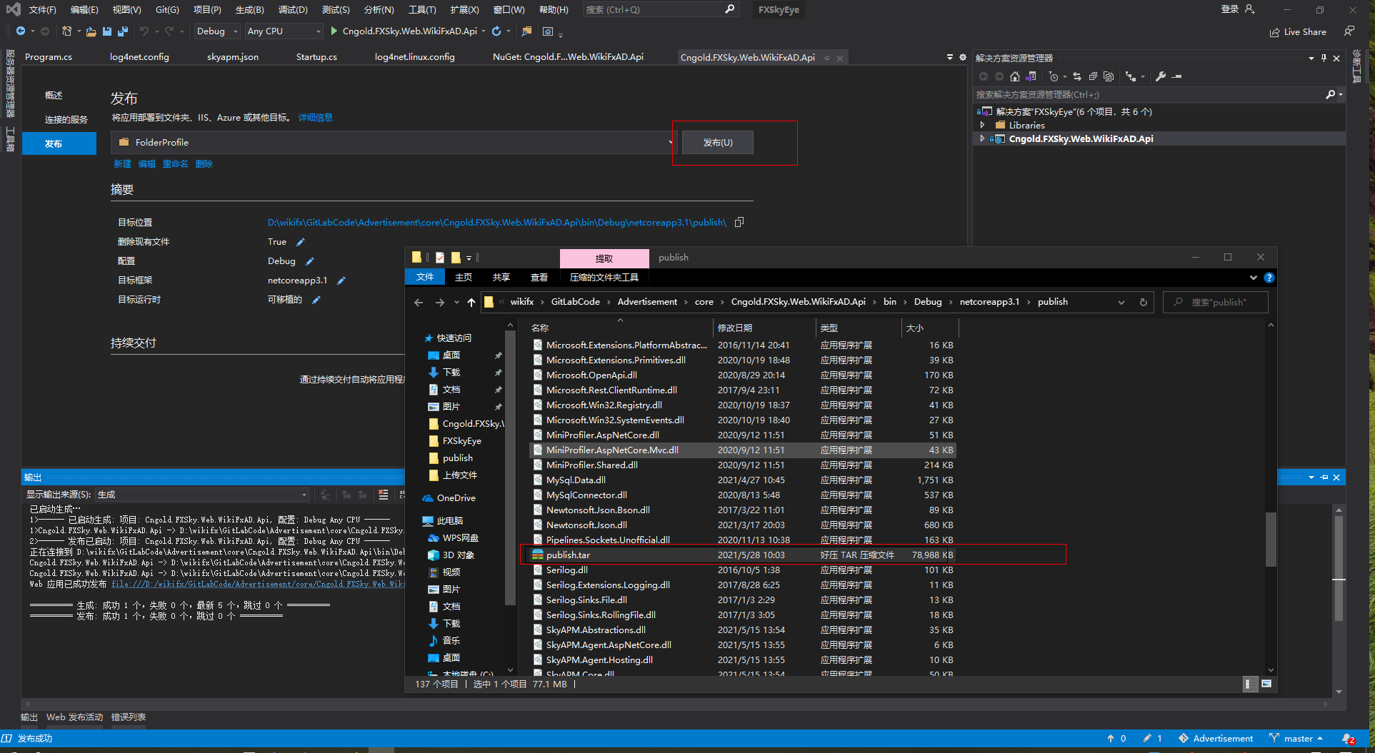Start debugging with the green play icon
This screenshot has width=1375, height=753.
click(x=334, y=31)
